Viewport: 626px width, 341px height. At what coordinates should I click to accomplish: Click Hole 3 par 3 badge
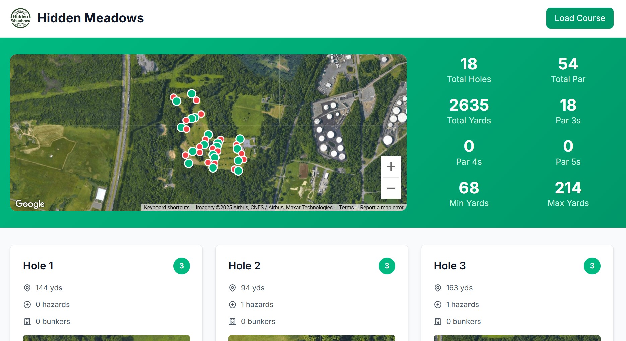coord(592,266)
